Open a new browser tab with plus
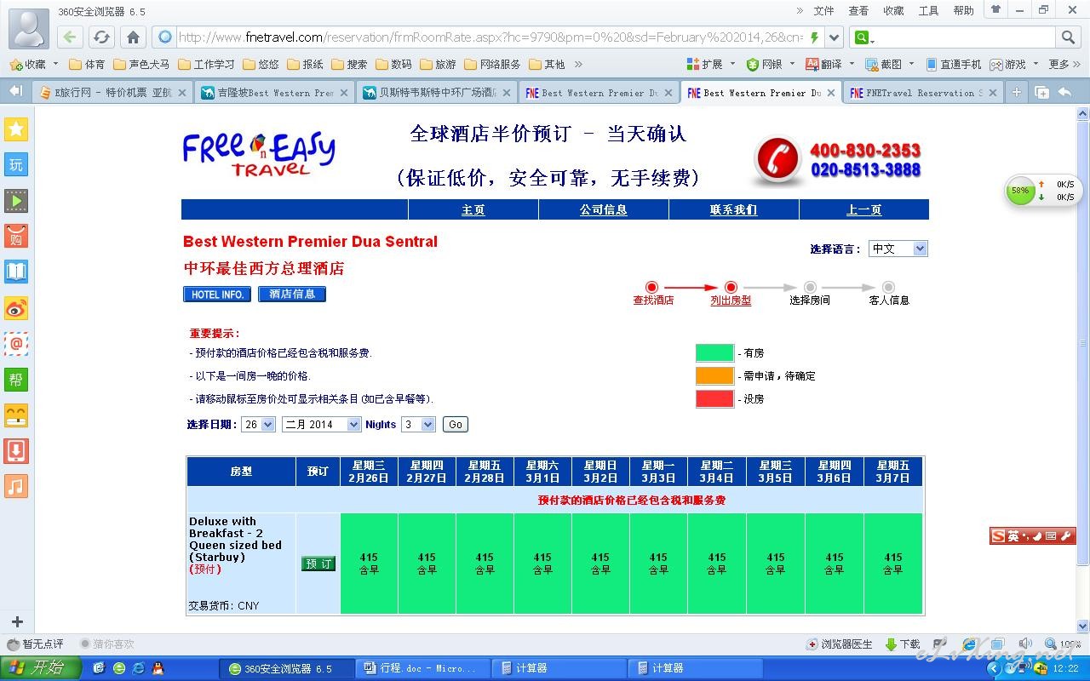1090x681 pixels. [1016, 93]
